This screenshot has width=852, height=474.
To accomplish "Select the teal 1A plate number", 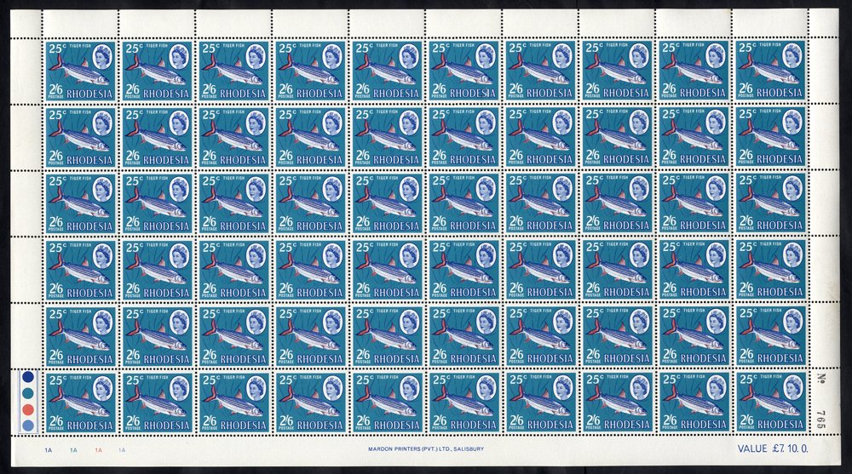I will [x=73, y=450].
